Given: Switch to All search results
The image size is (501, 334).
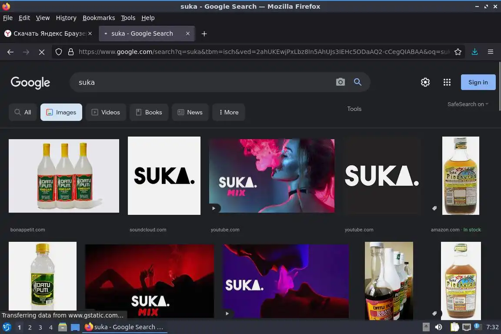Looking at the screenshot, I should click(x=23, y=112).
